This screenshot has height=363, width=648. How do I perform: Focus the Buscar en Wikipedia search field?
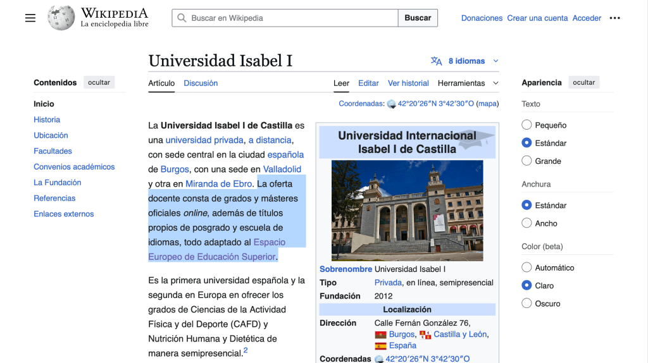(285, 18)
